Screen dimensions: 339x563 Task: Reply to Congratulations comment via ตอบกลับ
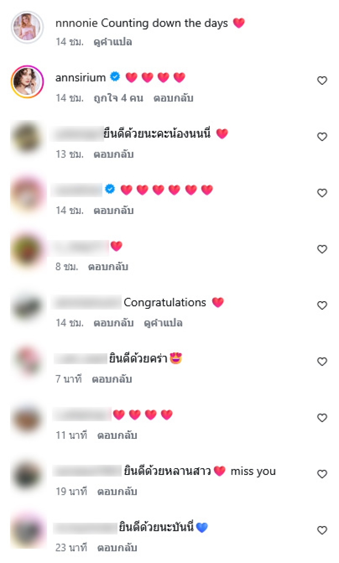coord(113,323)
